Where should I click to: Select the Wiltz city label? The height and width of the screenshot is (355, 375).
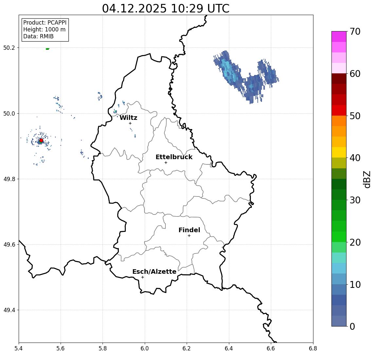128,118
